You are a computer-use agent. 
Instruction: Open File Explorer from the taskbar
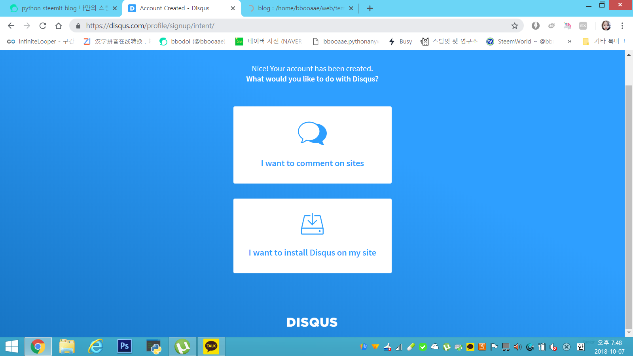click(x=67, y=347)
